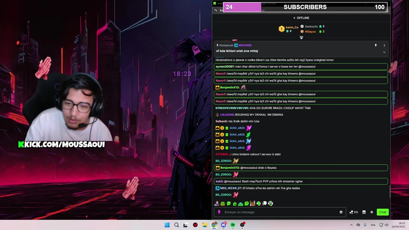The height and width of the screenshot is (230, 409).
Task: Open Discord from the taskbar
Action: coord(224,225)
